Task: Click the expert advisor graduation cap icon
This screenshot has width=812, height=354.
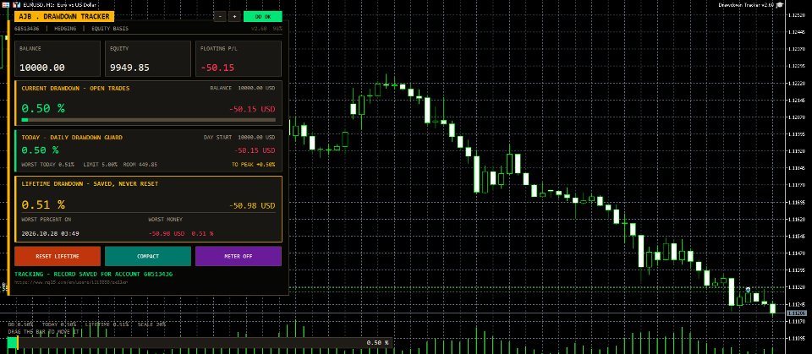Action: click(779, 5)
